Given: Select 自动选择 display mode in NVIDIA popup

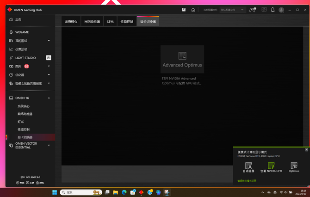Looking at the screenshot, I should coord(248,167).
